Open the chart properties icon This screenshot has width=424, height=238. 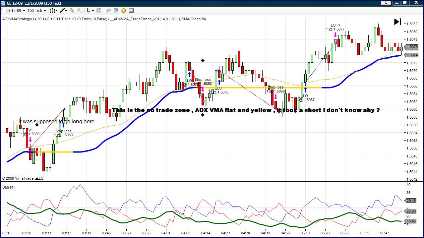[131, 11]
